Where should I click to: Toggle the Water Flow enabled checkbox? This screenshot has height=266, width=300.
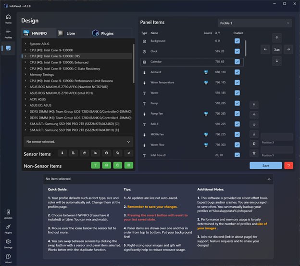(237, 145)
